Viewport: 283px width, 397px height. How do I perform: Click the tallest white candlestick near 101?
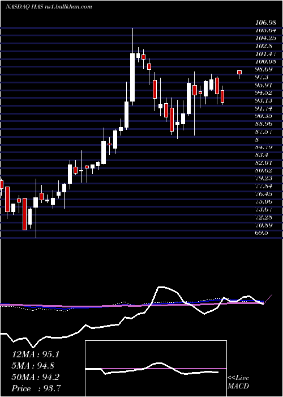(x=132, y=77)
